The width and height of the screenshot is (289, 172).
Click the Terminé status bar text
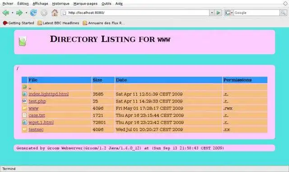point(9,169)
